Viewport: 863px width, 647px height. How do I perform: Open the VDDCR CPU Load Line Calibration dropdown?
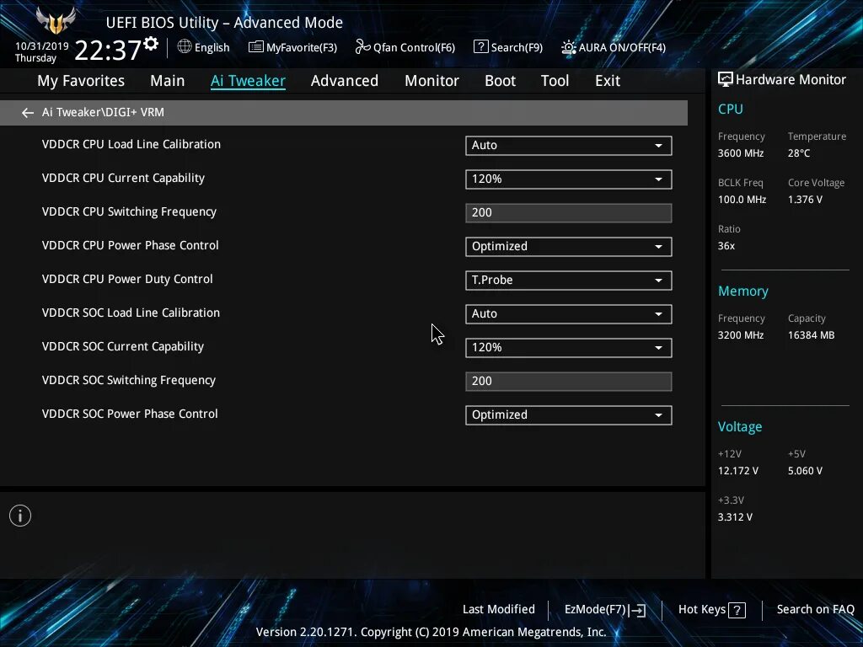(568, 145)
